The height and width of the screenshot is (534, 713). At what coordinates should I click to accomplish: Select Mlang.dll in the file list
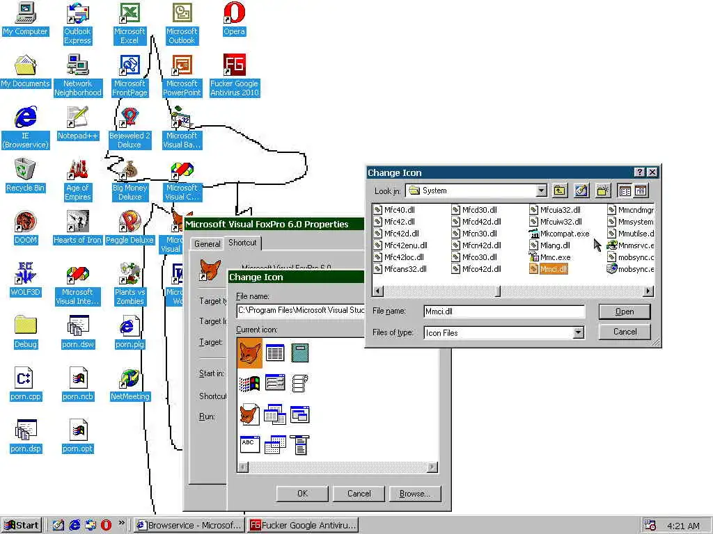pyautogui.click(x=550, y=245)
